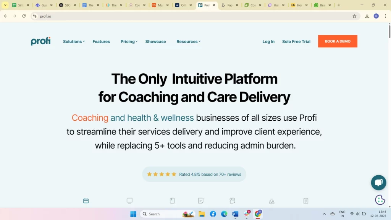
Task: Expand the Solutions dropdown menu
Action: coord(74,42)
